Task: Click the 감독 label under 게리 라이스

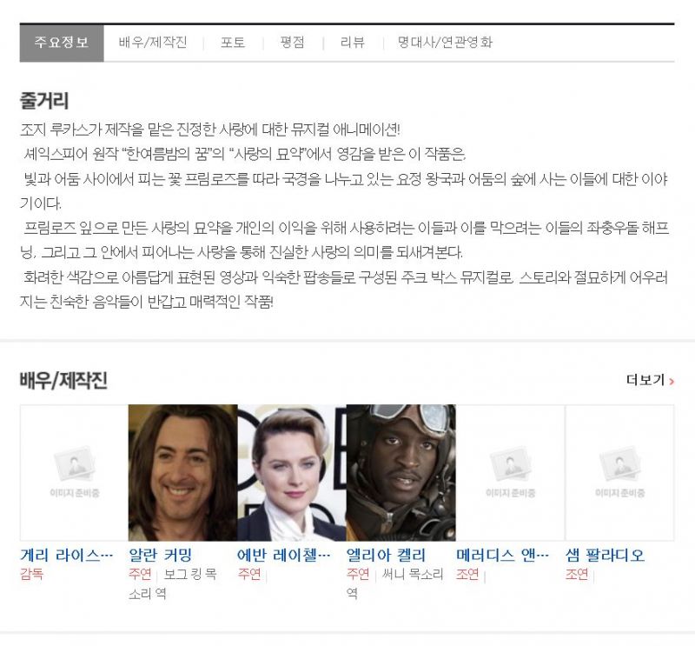Action: coord(31,574)
